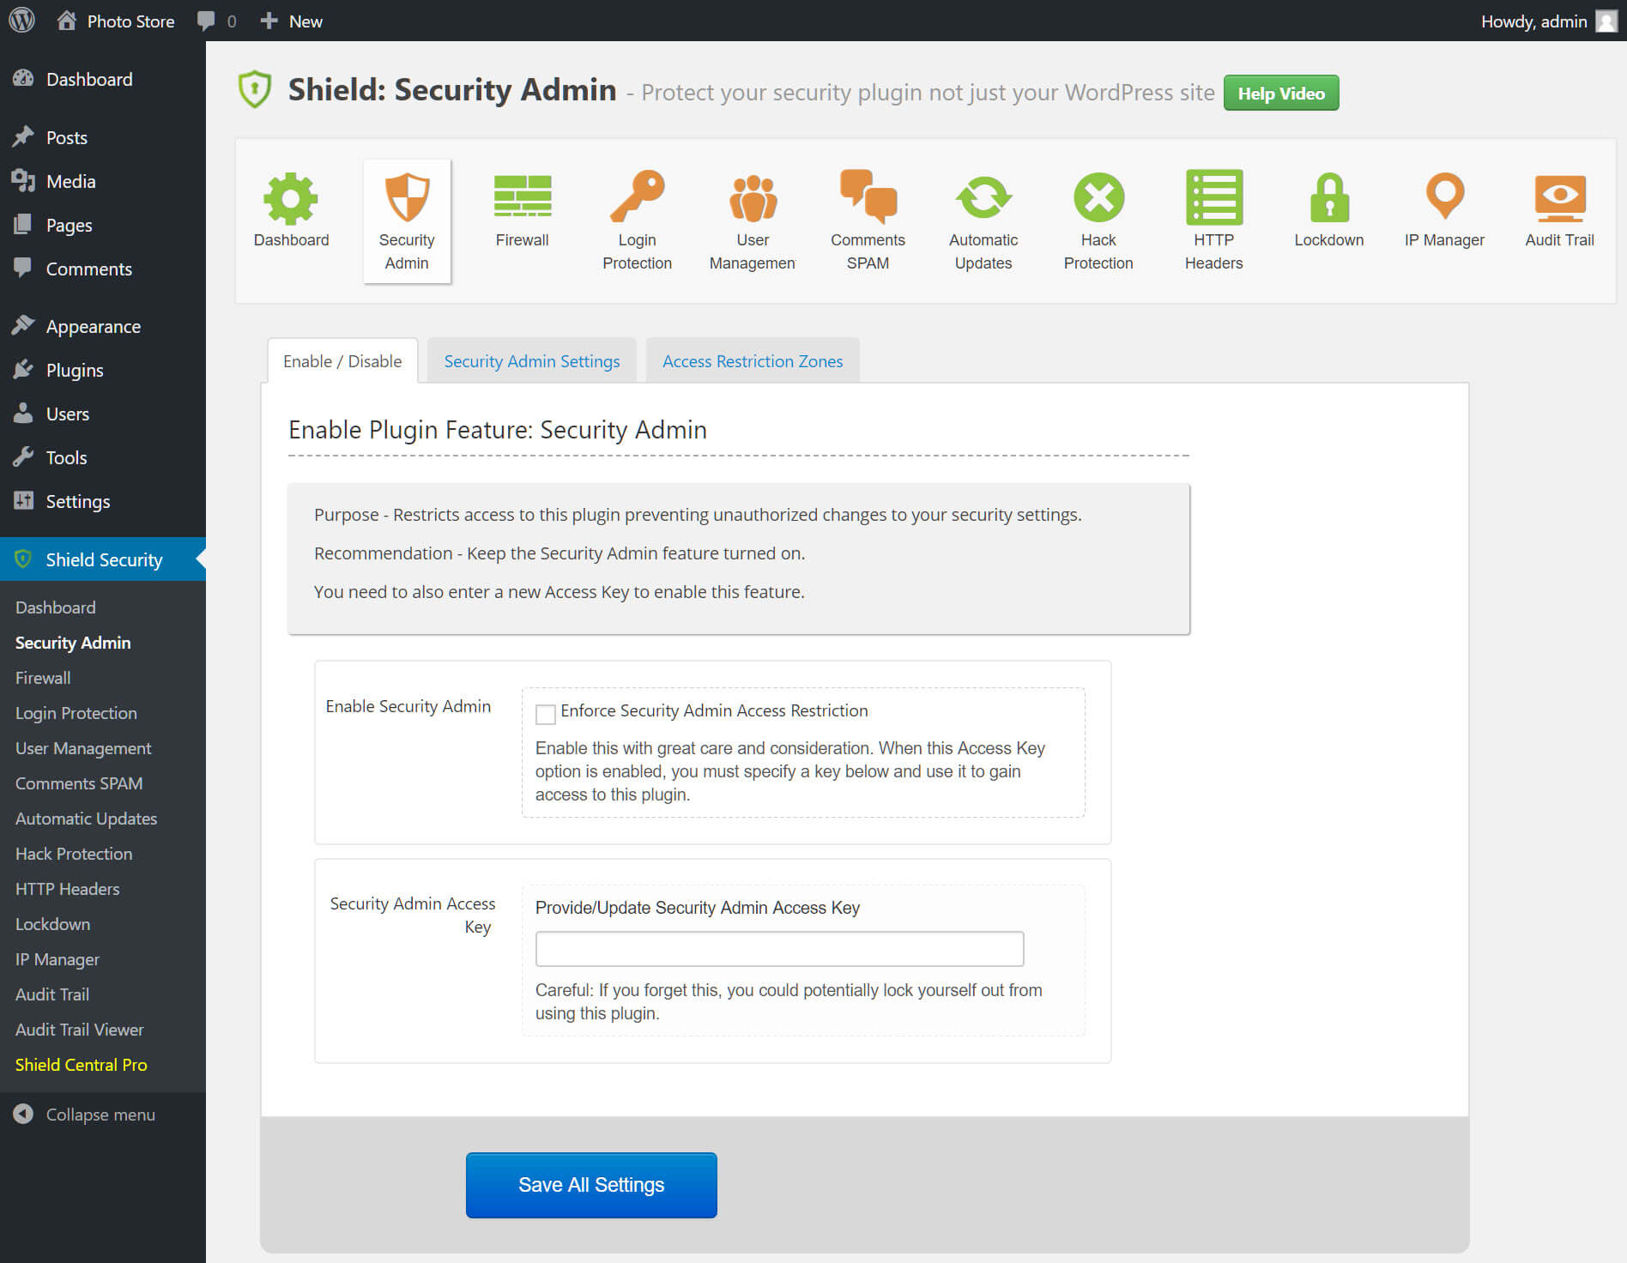Image resolution: width=1627 pixels, height=1263 pixels.
Task: Open Tools menu
Action: pos(67,457)
